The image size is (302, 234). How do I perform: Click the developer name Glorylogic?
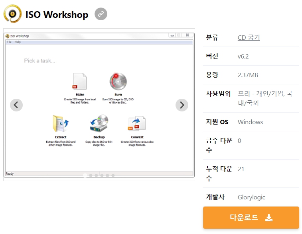point(251,197)
